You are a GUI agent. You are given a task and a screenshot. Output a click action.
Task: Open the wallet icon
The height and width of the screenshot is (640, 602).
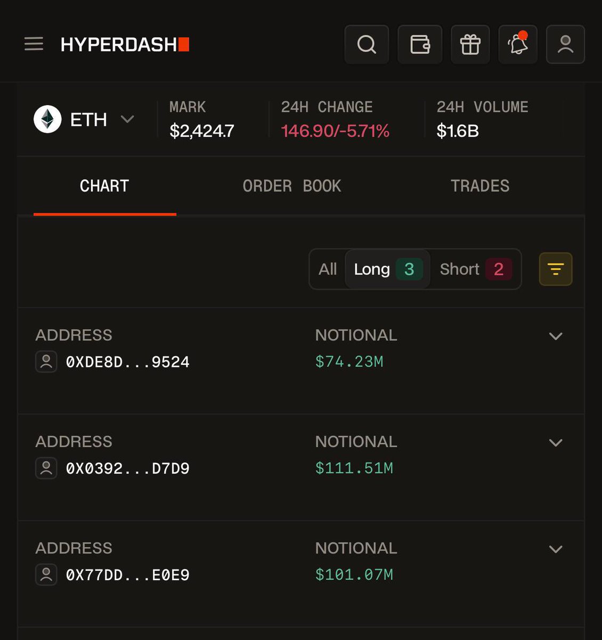[420, 44]
